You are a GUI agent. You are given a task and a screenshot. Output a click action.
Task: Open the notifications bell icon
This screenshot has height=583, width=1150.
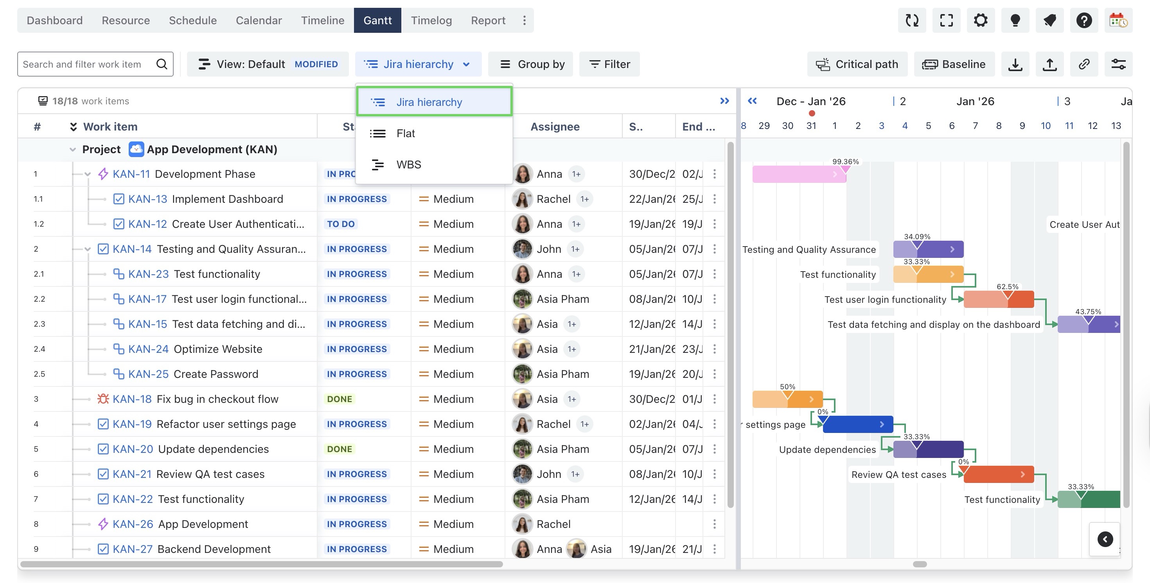click(x=1049, y=20)
